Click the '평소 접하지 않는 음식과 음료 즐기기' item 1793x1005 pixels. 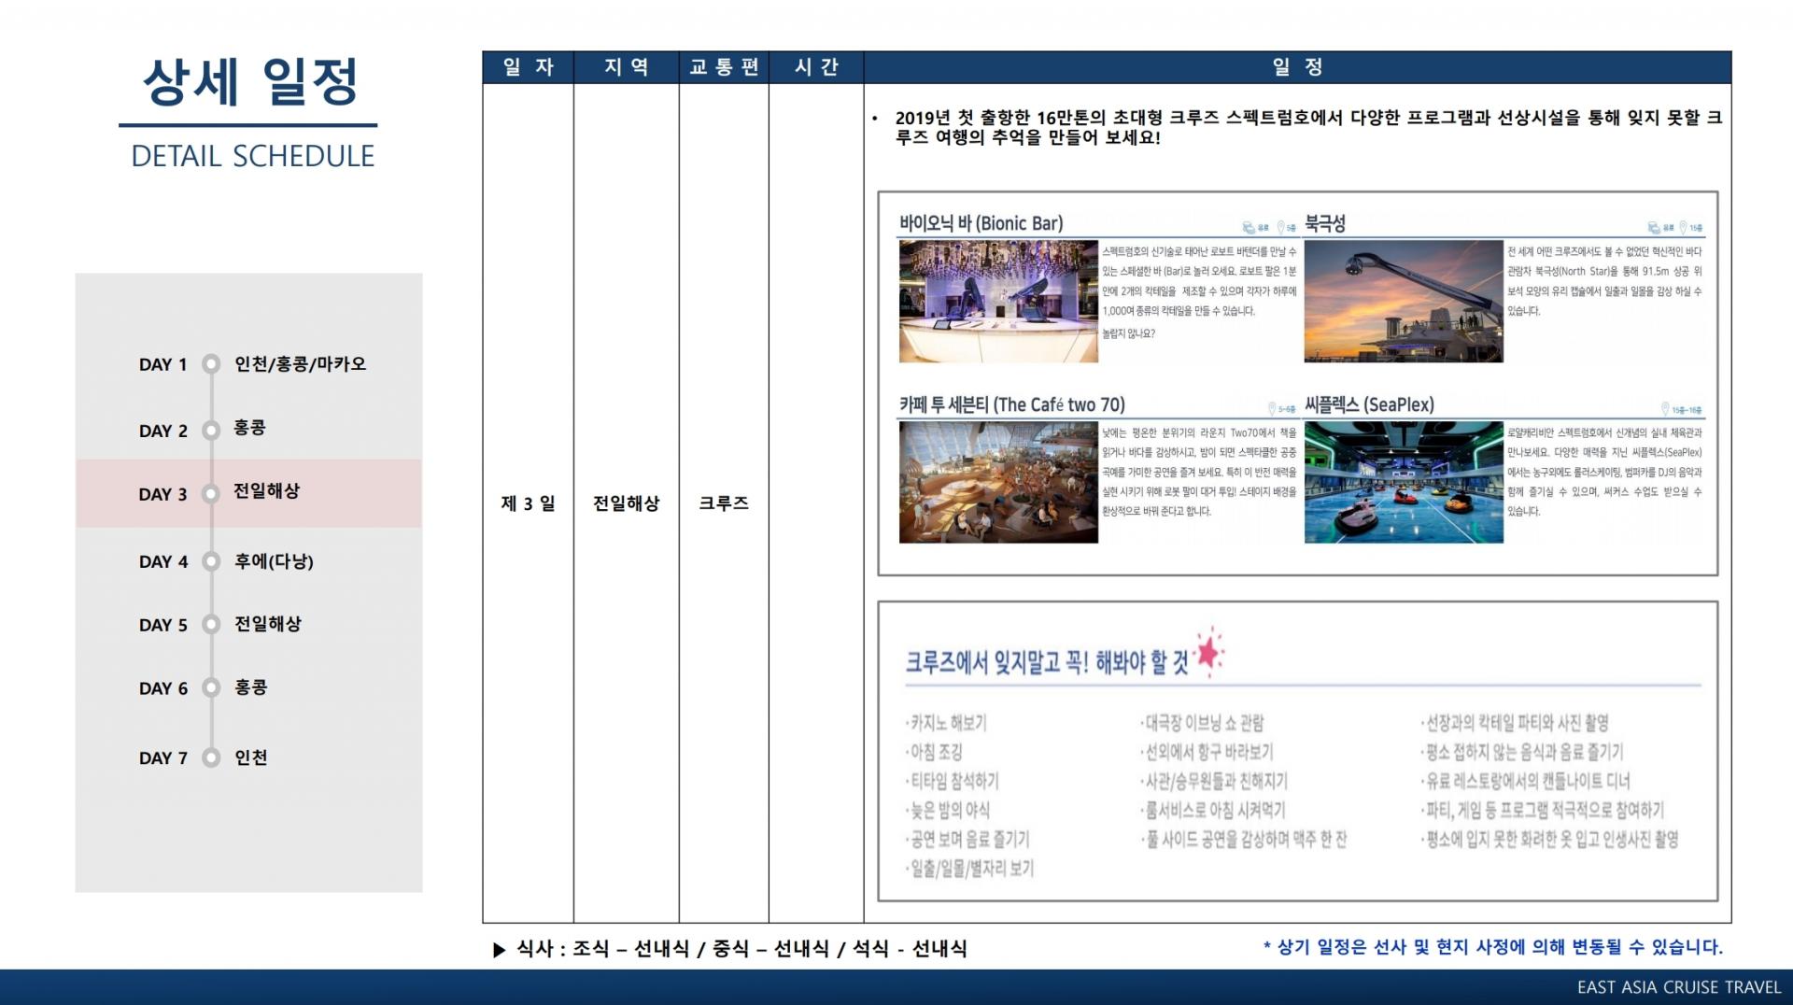tap(1522, 752)
